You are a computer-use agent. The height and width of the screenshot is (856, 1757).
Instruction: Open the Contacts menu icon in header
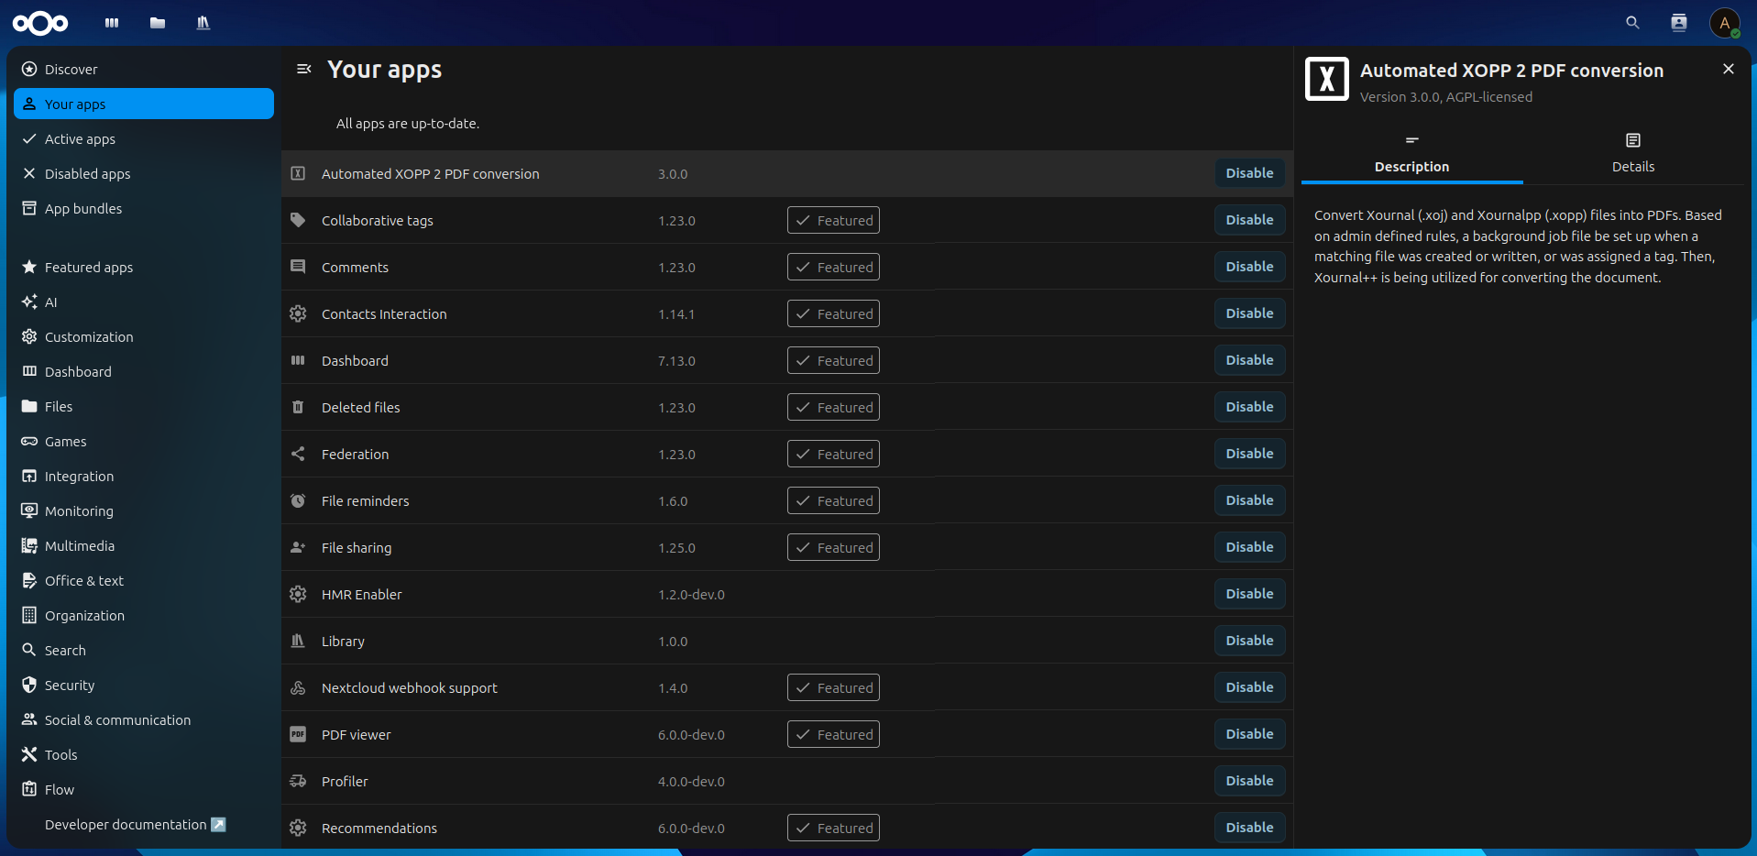[1679, 23]
